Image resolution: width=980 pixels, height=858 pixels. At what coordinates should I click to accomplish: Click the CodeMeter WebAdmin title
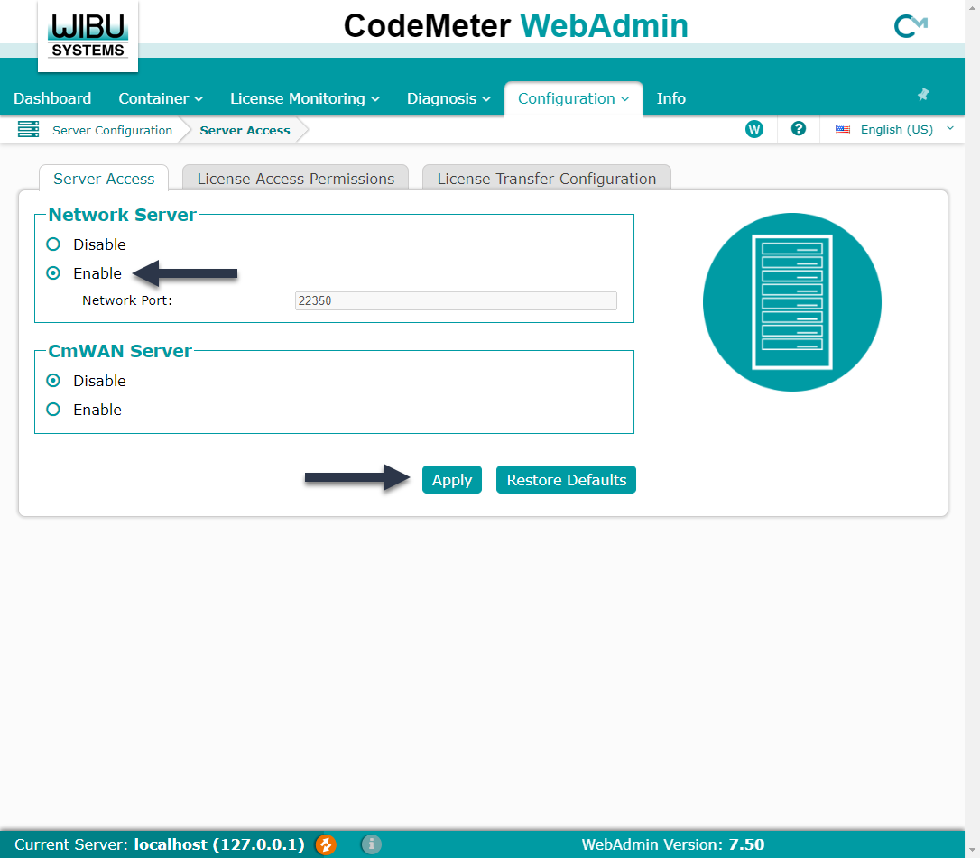point(515,26)
